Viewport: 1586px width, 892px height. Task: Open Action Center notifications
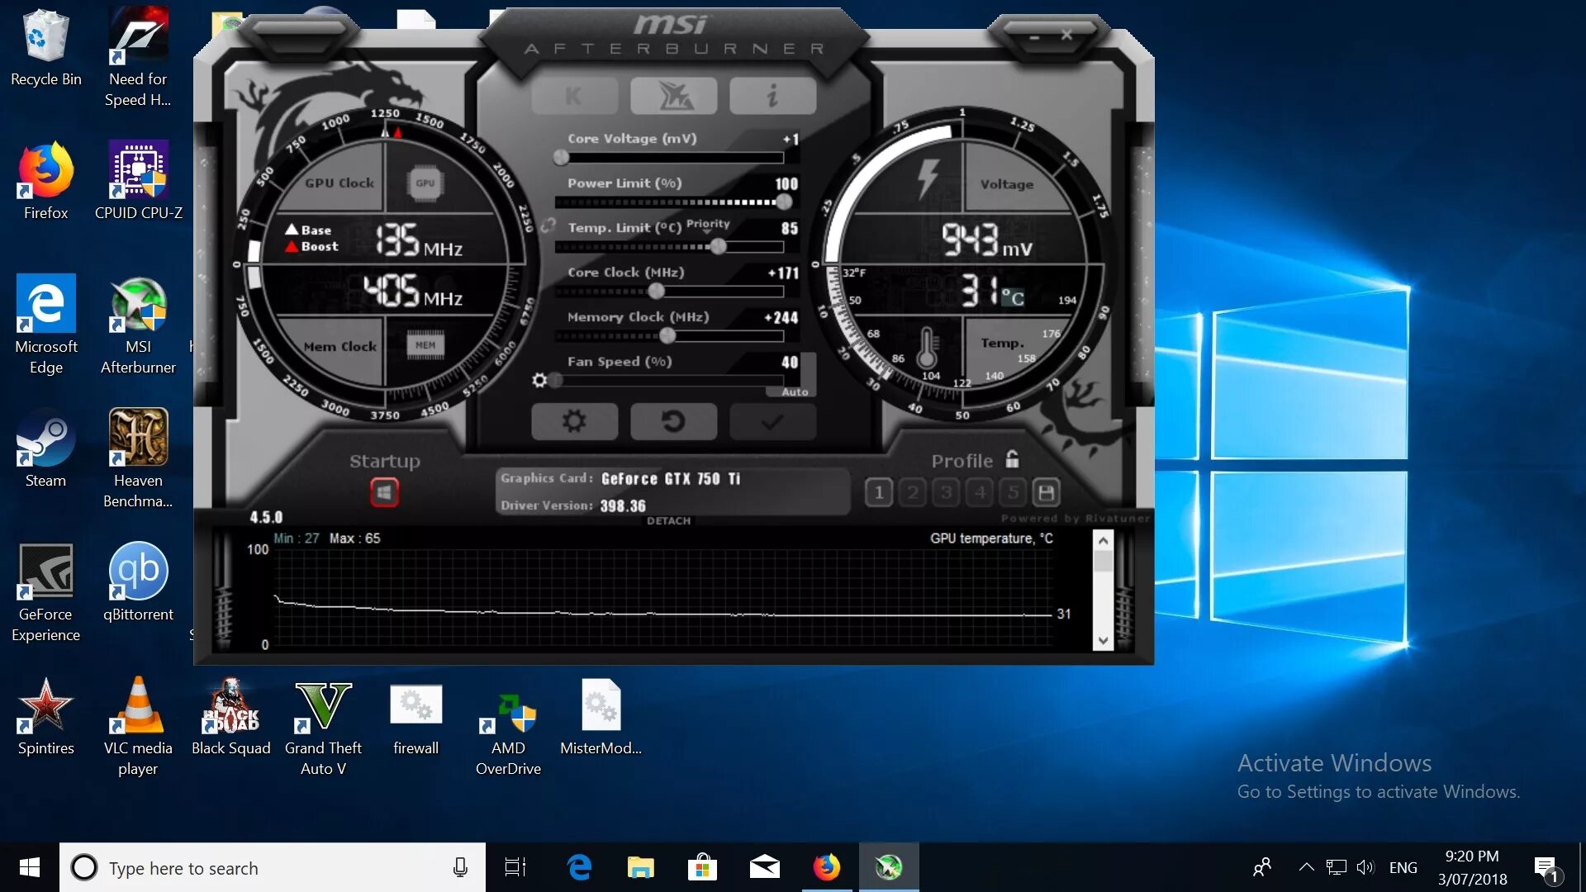click(1546, 867)
